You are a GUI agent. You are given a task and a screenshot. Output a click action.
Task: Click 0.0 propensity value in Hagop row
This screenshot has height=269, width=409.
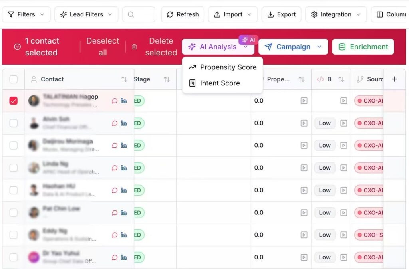259,101
